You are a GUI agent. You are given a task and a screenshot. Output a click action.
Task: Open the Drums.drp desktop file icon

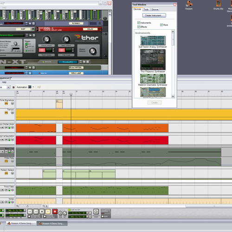(x=218, y=5)
